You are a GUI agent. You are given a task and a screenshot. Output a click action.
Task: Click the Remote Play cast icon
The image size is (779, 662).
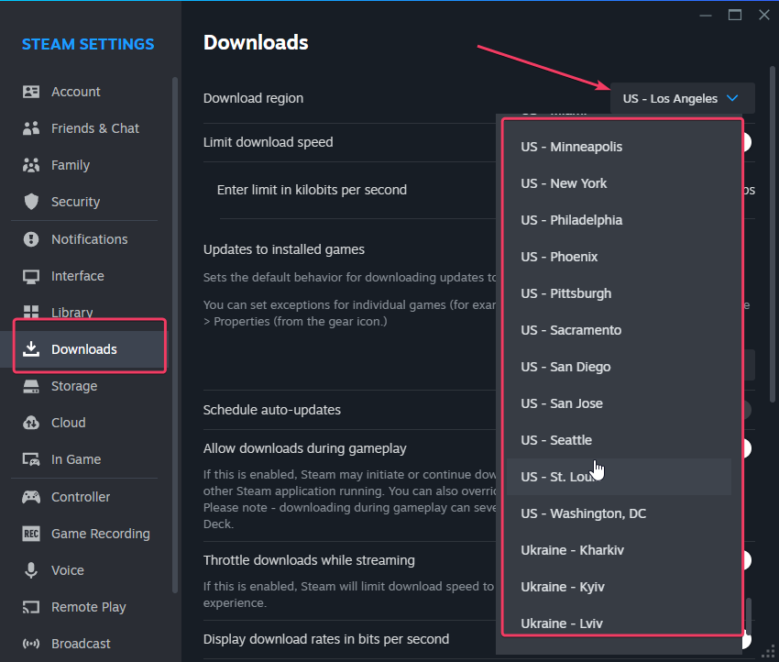[31, 607]
